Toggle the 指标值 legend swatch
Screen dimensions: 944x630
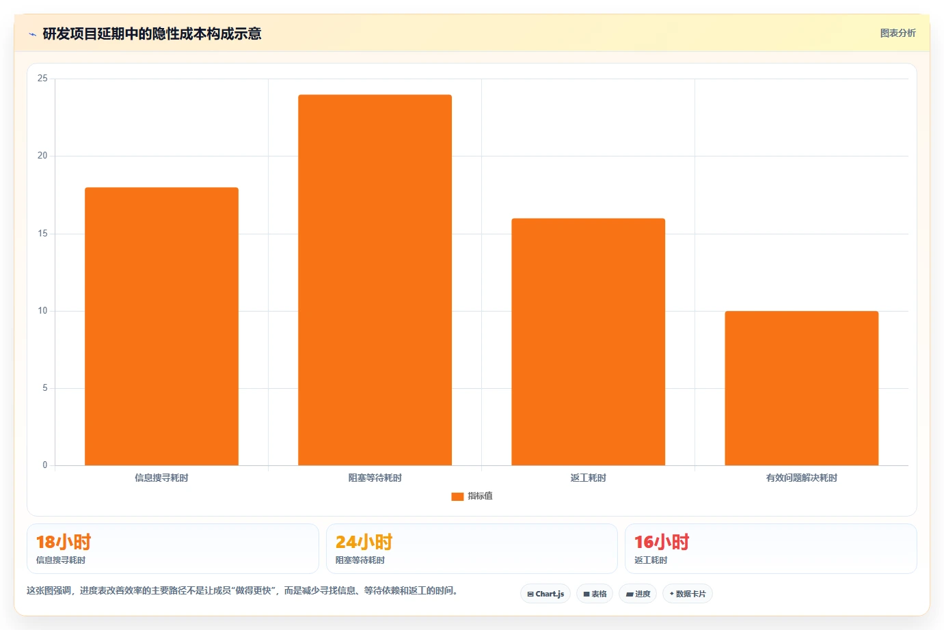point(457,497)
